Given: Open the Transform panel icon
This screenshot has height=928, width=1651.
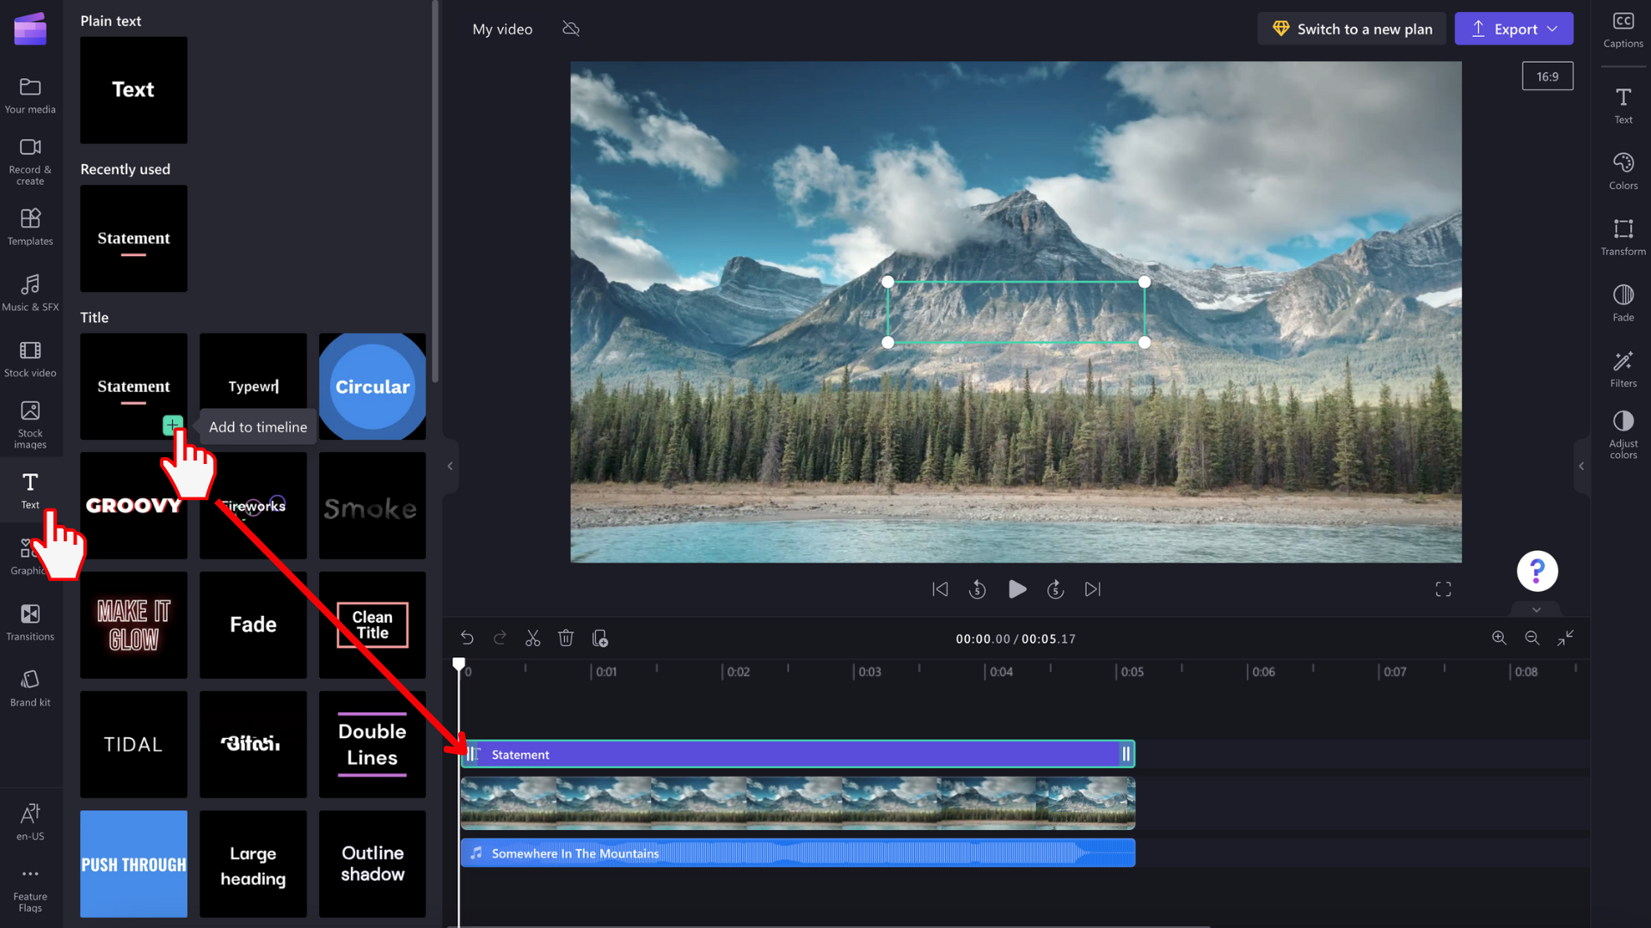Looking at the screenshot, I should click(1626, 232).
